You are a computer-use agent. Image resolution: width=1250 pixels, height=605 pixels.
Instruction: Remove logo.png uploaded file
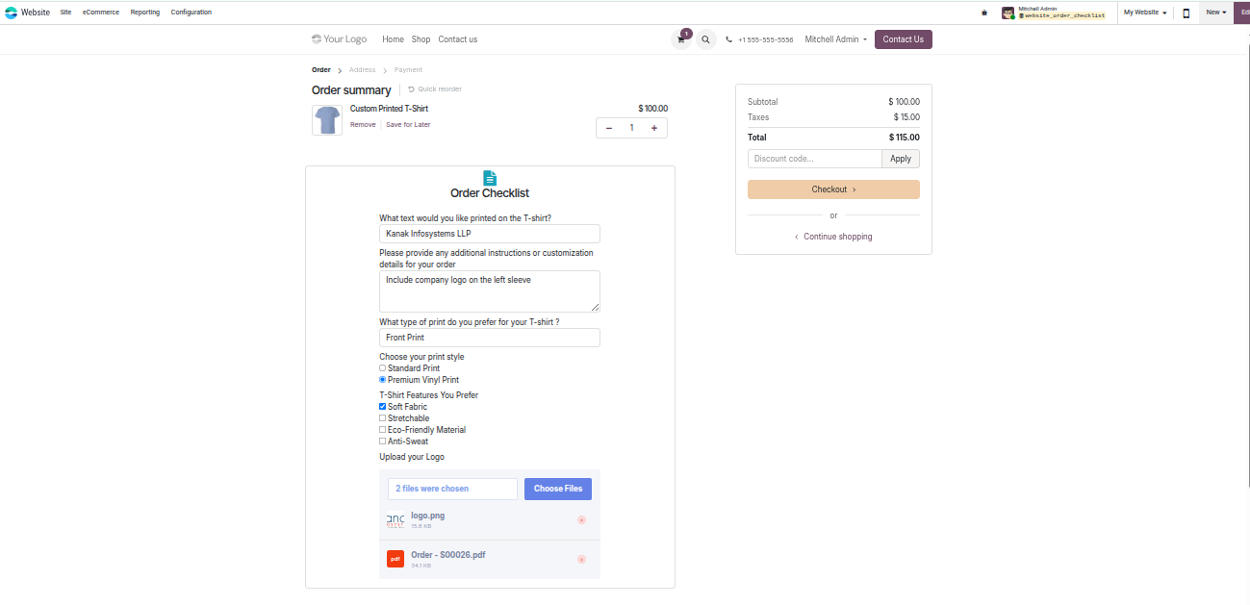click(x=581, y=520)
